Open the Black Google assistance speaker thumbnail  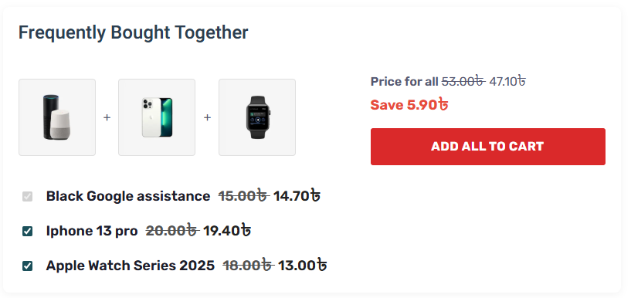pos(57,117)
